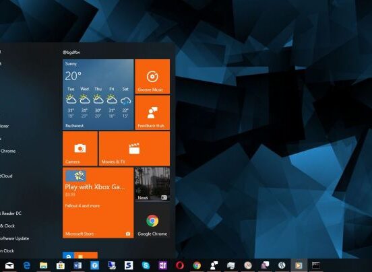Viewport: 372px width, 272px height.
Task: Open the highlighted media player taskbar icon
Action: pyautogui.click(x=299, y=265)
